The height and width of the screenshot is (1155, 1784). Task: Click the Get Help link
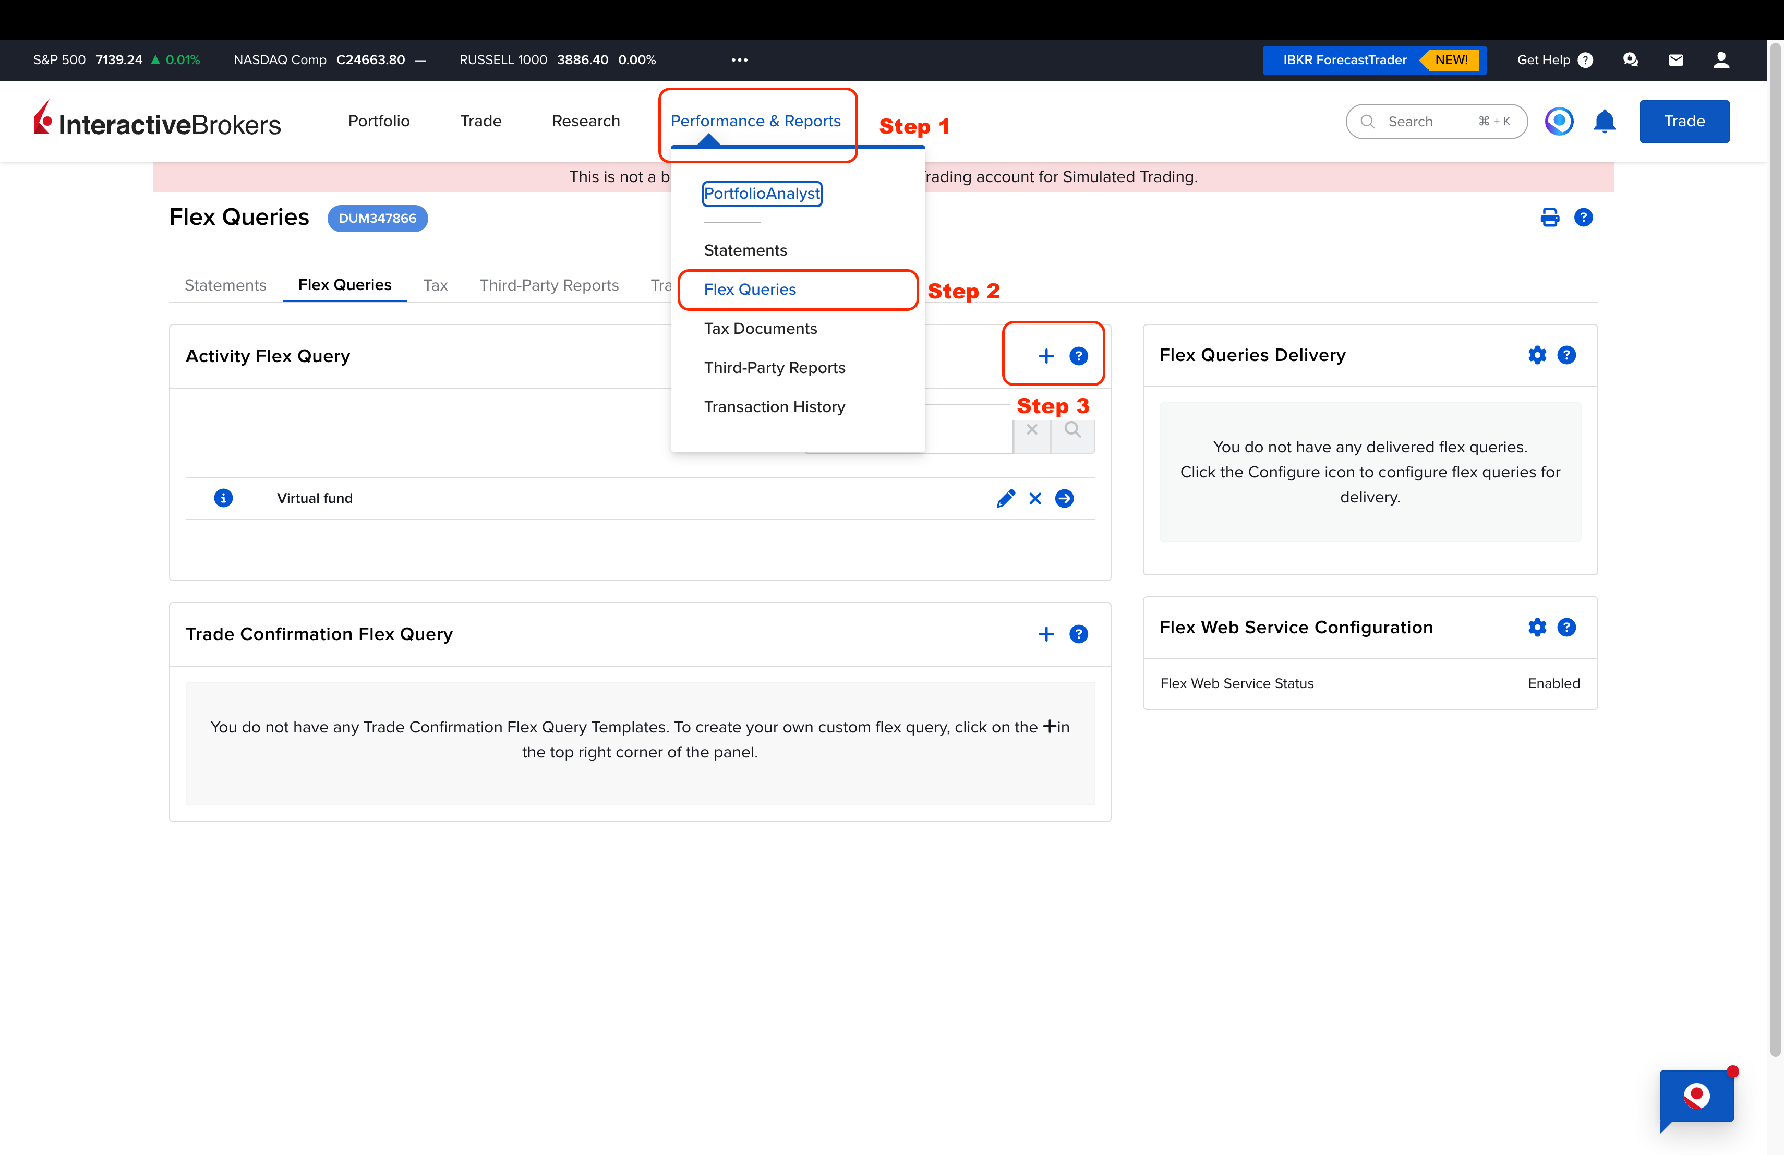tap(1554, 60)
